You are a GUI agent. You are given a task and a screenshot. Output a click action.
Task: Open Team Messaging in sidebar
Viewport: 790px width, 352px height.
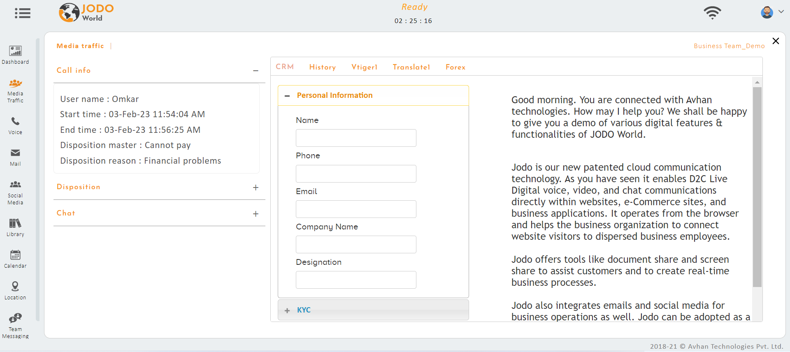(x=15, y=326)
